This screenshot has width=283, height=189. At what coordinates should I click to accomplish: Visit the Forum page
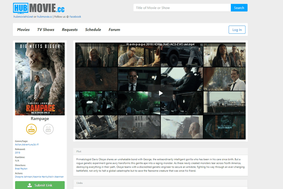click(114, 30)
